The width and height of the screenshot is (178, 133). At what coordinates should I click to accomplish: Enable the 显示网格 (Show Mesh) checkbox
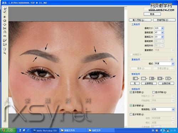coord(153,92)
